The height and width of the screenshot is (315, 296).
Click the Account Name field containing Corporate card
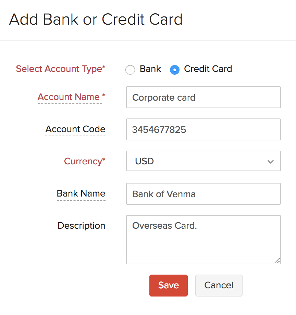tap(203, 97)
